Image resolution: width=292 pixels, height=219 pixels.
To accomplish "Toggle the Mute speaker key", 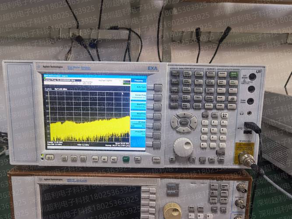I will (x=95, y=159).
